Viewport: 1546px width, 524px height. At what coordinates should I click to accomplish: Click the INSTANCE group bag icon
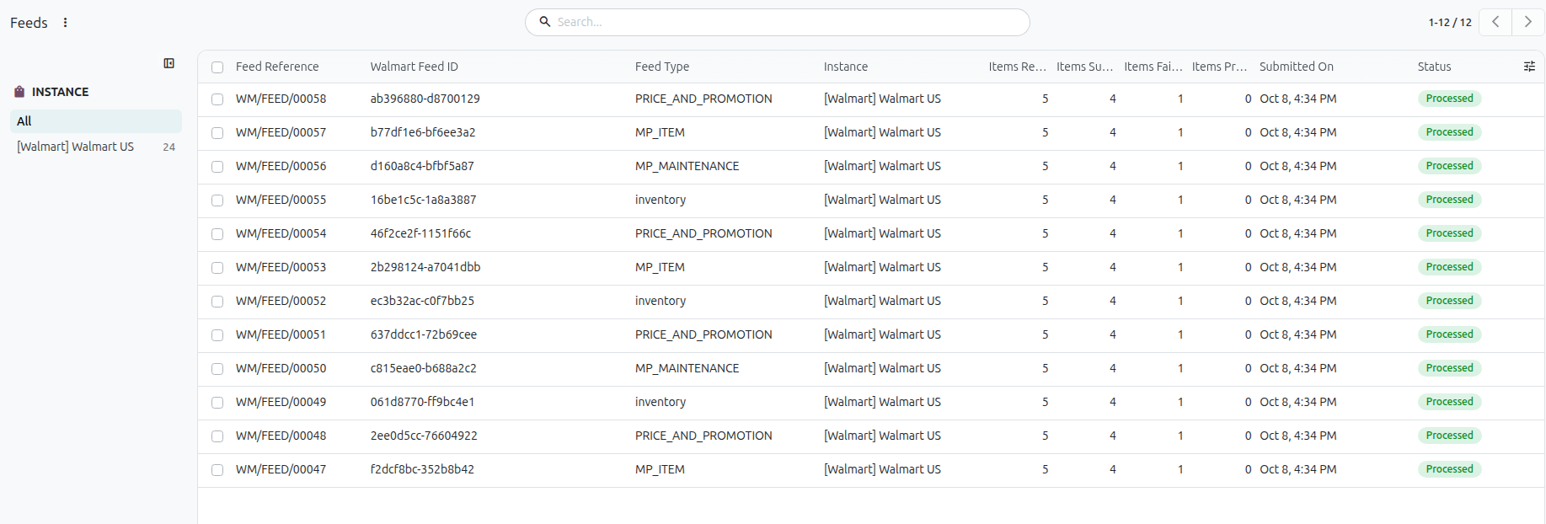[x=19, y=92]
